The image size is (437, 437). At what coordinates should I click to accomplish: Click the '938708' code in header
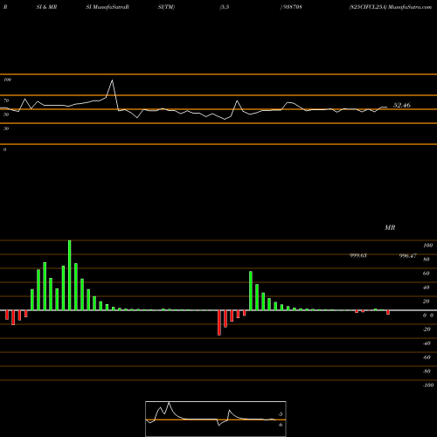click(x=292, y=7)
